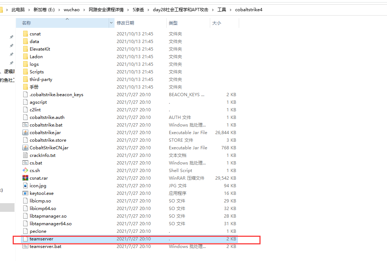Click the Ladon folder icon

coord(25,56)
